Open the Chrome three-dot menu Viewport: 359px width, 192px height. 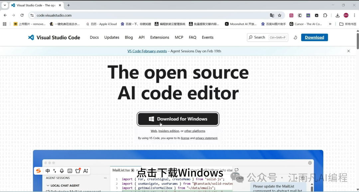click(354, 15)
